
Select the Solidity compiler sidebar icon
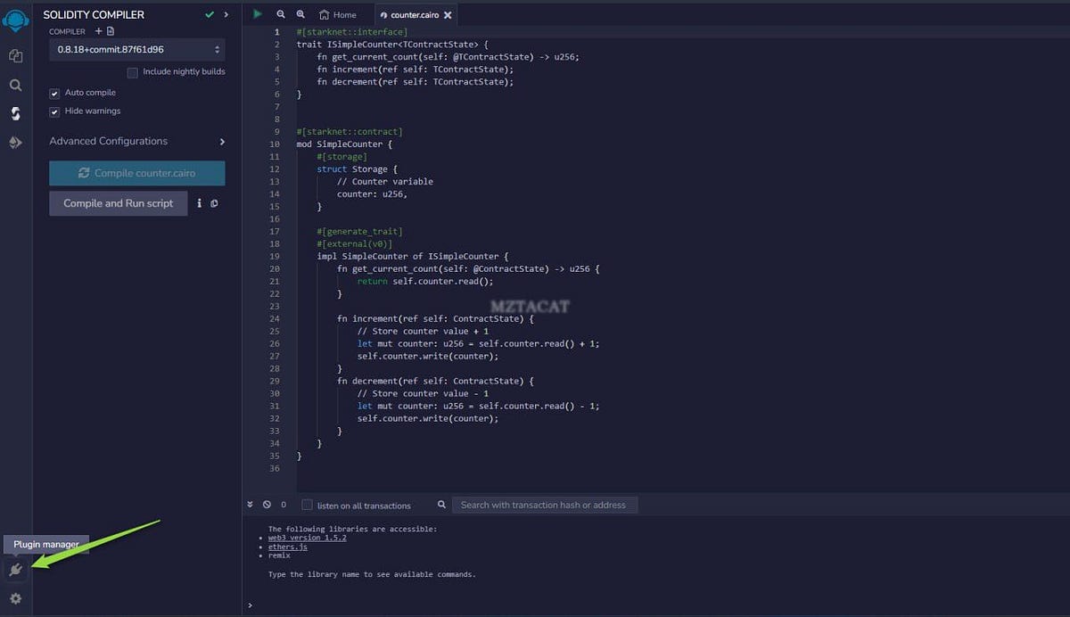(x=15, y=113)
